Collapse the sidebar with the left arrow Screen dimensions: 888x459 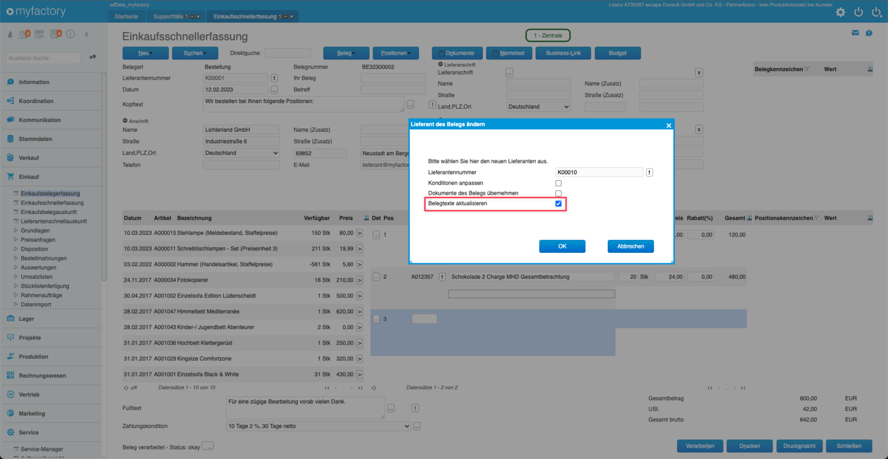(x=86, y=34)
